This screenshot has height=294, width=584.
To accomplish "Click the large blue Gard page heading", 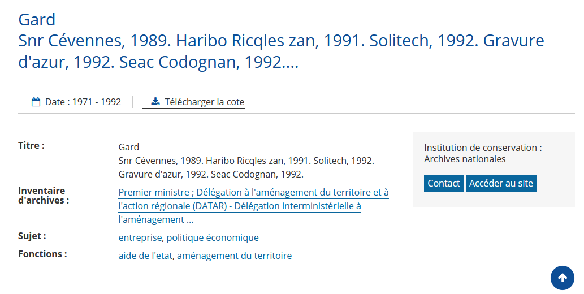I will click(37, 19).
